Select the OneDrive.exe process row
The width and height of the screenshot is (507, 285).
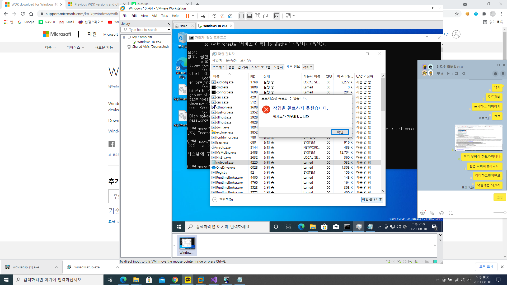[x=296, y=168]
